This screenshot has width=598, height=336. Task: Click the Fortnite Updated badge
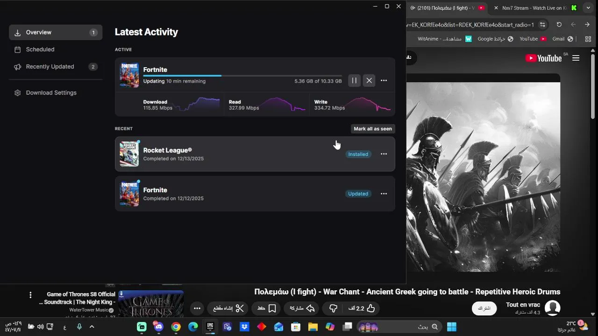pyautogui.click(x=358, y=194)
